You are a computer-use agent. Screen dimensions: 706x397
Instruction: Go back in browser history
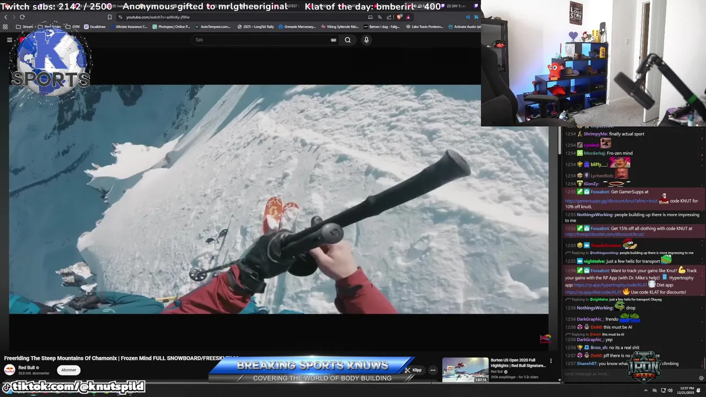click(x=6, y=17)
